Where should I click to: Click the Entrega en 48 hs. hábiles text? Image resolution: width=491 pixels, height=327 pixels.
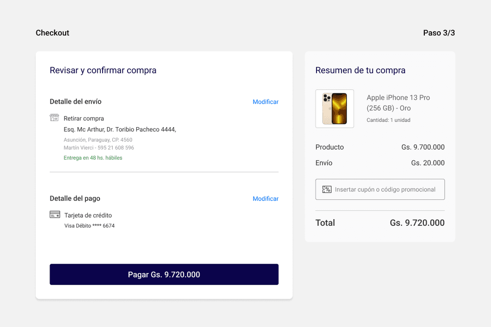click(93, 158)
